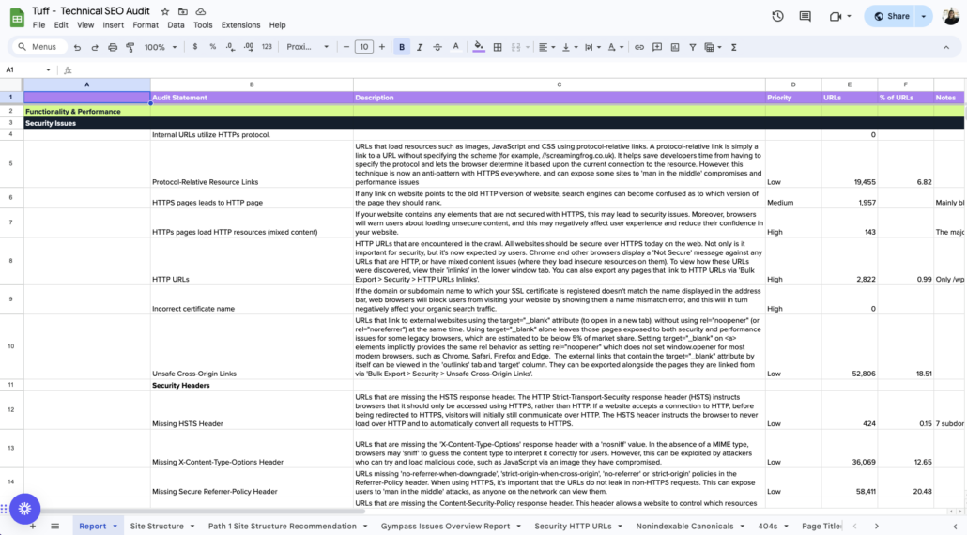
Task: Click the undo arrow
Action: click(77, 47)
